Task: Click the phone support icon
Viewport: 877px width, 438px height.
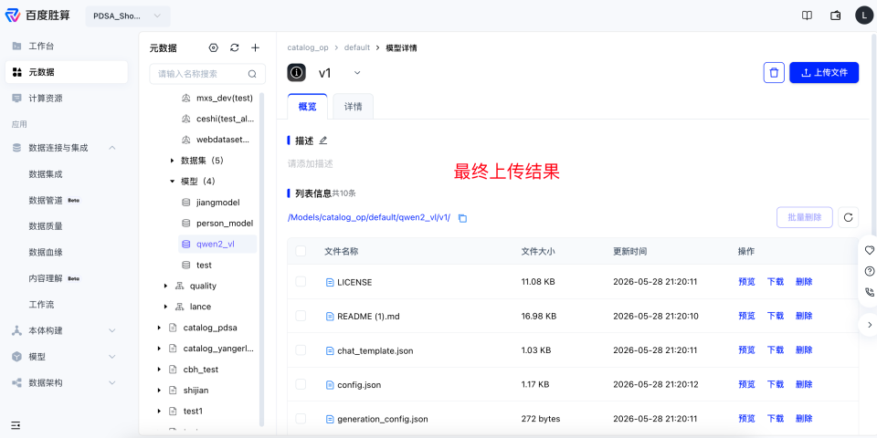Action: point(869,292)
